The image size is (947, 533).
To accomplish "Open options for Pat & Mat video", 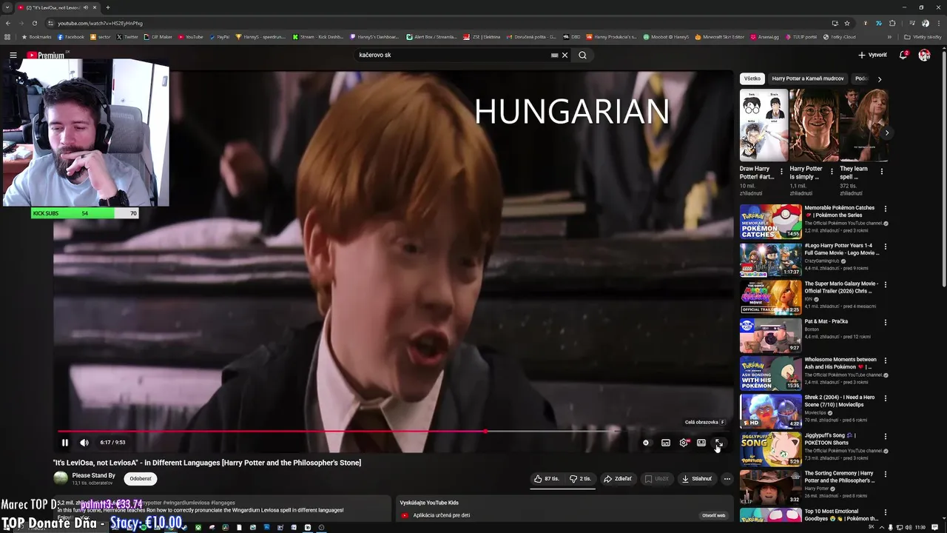I will coord(885,323).
